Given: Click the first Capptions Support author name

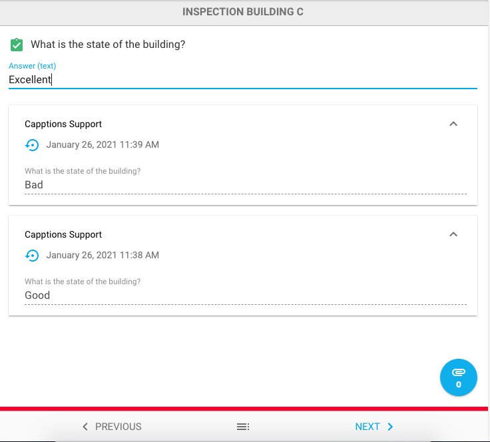Looking at the screenshot, I should click(63, 124).
